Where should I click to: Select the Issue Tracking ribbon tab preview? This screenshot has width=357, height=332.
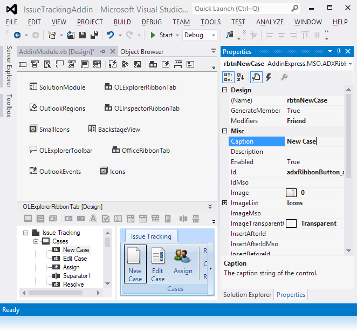pos(151,236)
